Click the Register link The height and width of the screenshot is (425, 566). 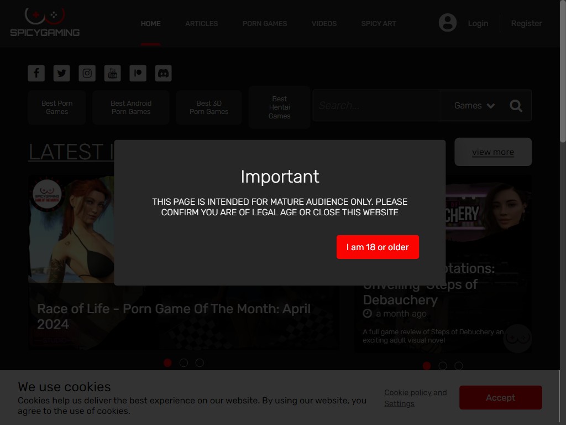pos(526,23)
